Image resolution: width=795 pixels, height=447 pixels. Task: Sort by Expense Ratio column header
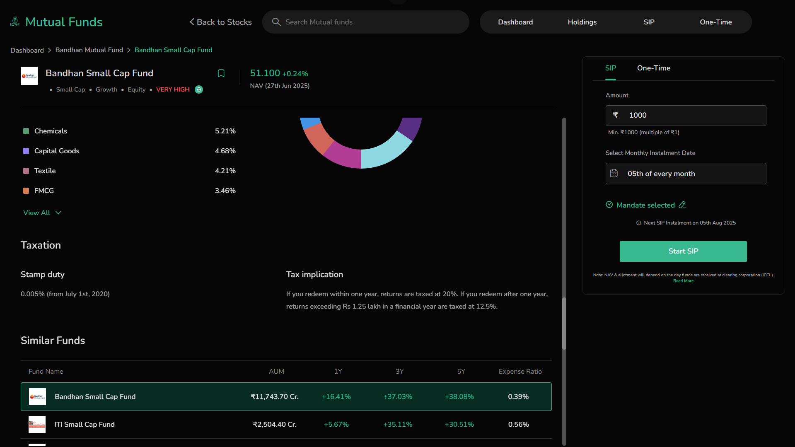520,372
